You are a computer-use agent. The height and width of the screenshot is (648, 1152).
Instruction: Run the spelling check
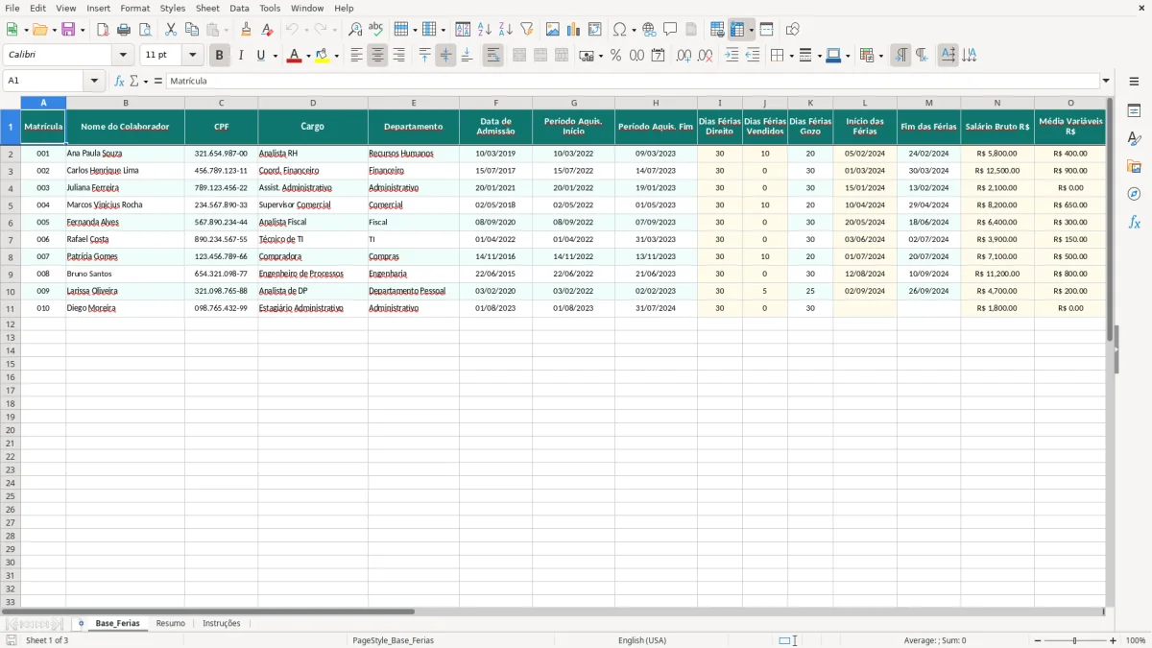pos(376,30)
